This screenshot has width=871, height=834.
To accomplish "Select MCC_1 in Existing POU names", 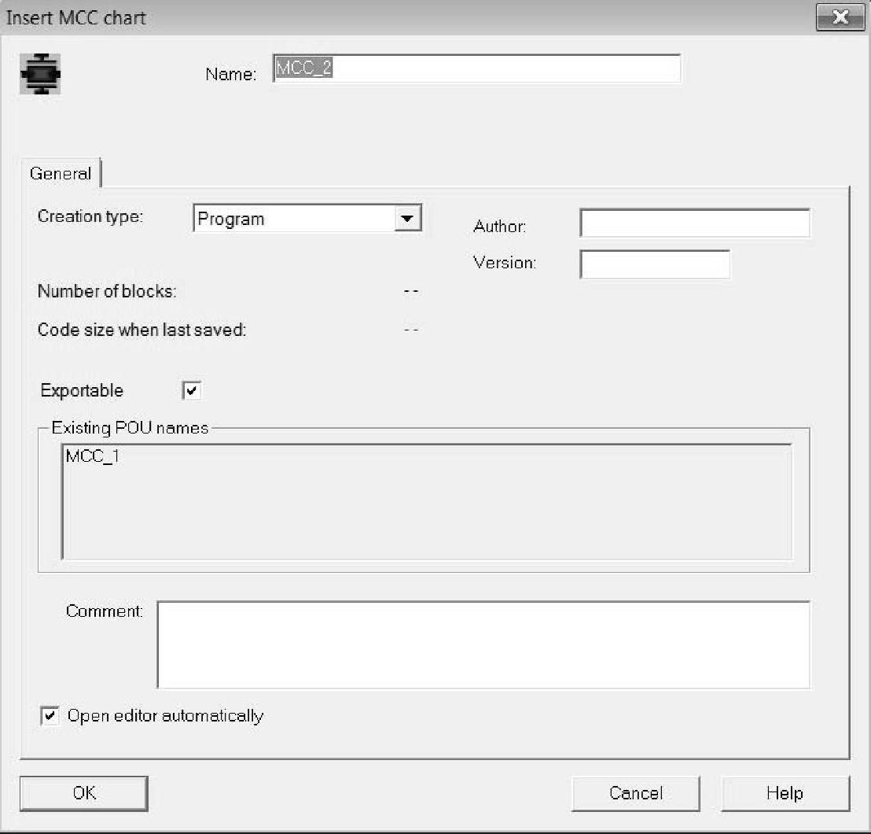I will [x=92, y=456].
